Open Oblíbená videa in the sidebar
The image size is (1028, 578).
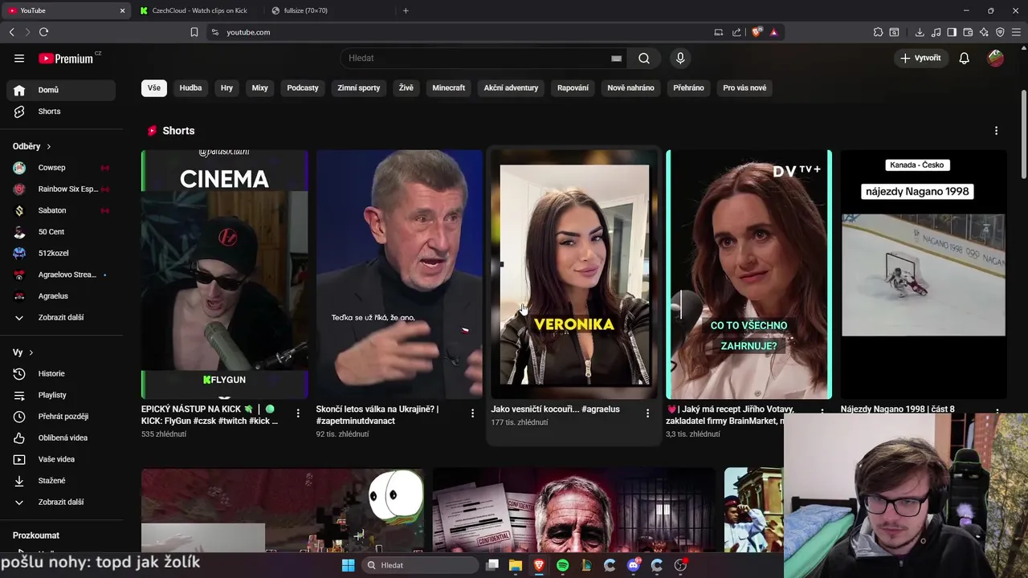pos(61,438)
